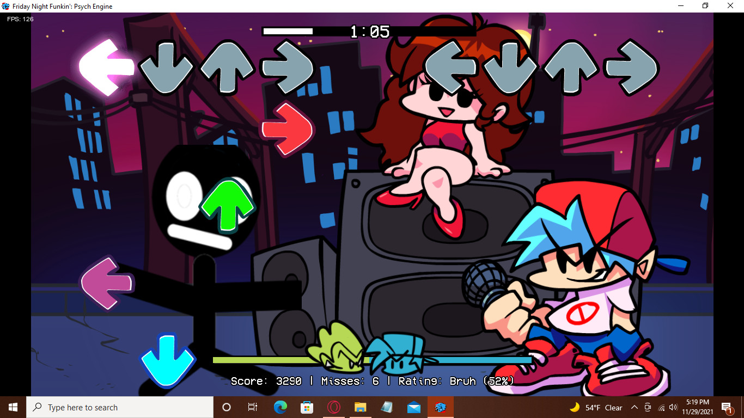Click Friday Night Funkin' taskbar icon

point(440,407)
